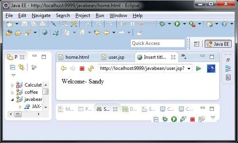Switch to the user.jsp editor tab
The height and width of the screenshot is (143, 238).
pos(113,57)
